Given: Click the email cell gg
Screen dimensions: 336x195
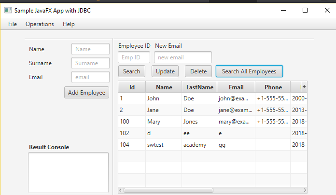Looking at the screenshot, I should pyautogui.click(x=236, y=145).
